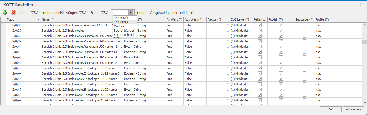This screenshot has height=115, width=367.
Task: Confirm with the OK button
Action: point(330,109)
